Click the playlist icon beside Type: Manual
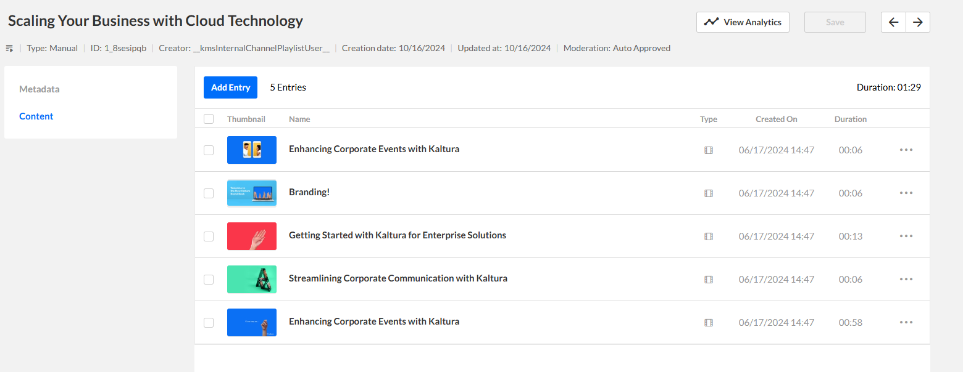 [x=9, y=48]
